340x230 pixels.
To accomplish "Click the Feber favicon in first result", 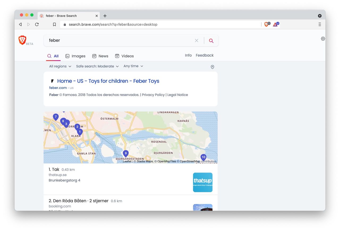I will (52, 81).
